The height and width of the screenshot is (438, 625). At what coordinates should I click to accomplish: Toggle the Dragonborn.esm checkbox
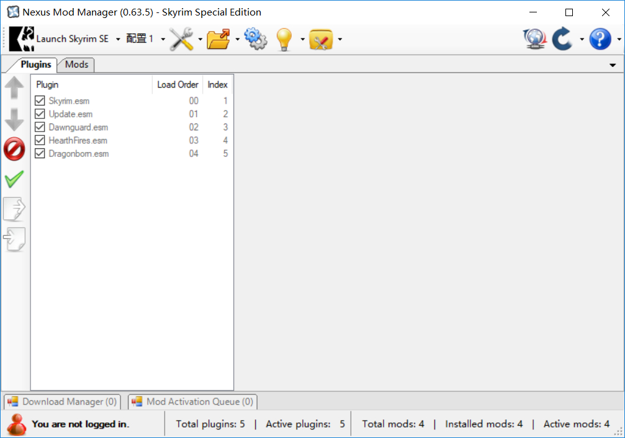[40, 153]
